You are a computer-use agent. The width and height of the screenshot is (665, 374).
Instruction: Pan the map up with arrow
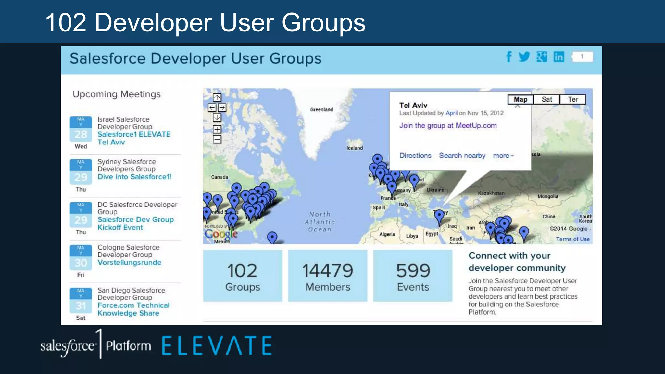[x=217, y=97]
